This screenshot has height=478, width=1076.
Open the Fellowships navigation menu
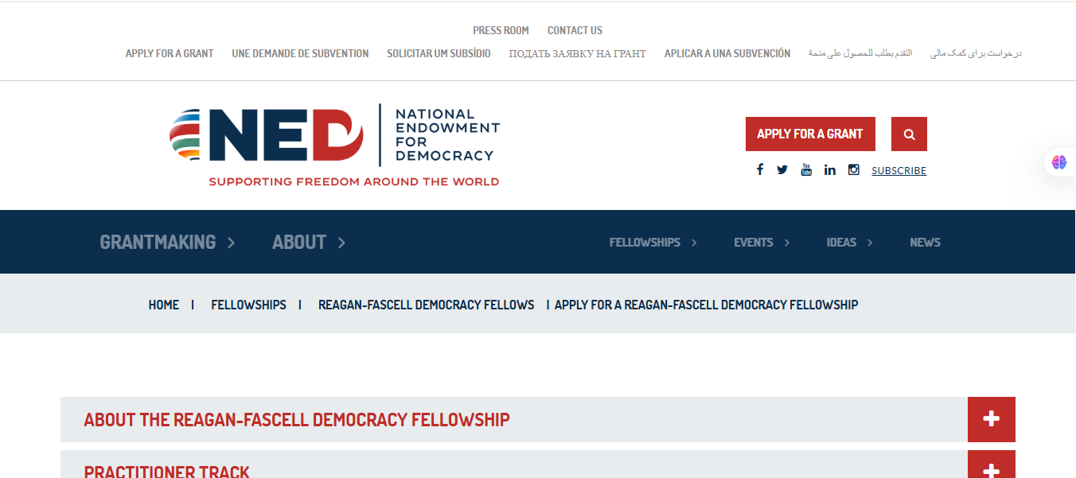[645, 242]
